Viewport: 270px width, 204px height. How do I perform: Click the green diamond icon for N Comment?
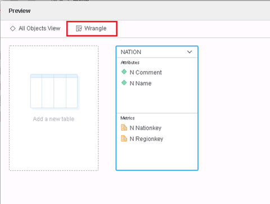124,72
